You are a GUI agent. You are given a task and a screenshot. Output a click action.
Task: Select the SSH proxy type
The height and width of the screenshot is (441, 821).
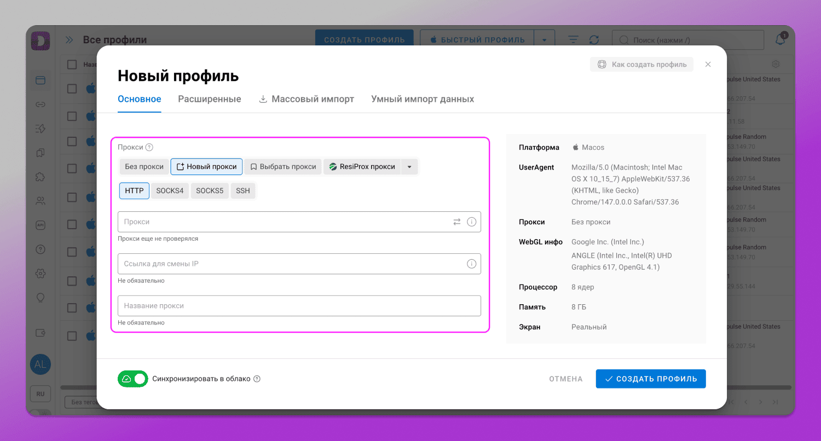coord(243,191)
